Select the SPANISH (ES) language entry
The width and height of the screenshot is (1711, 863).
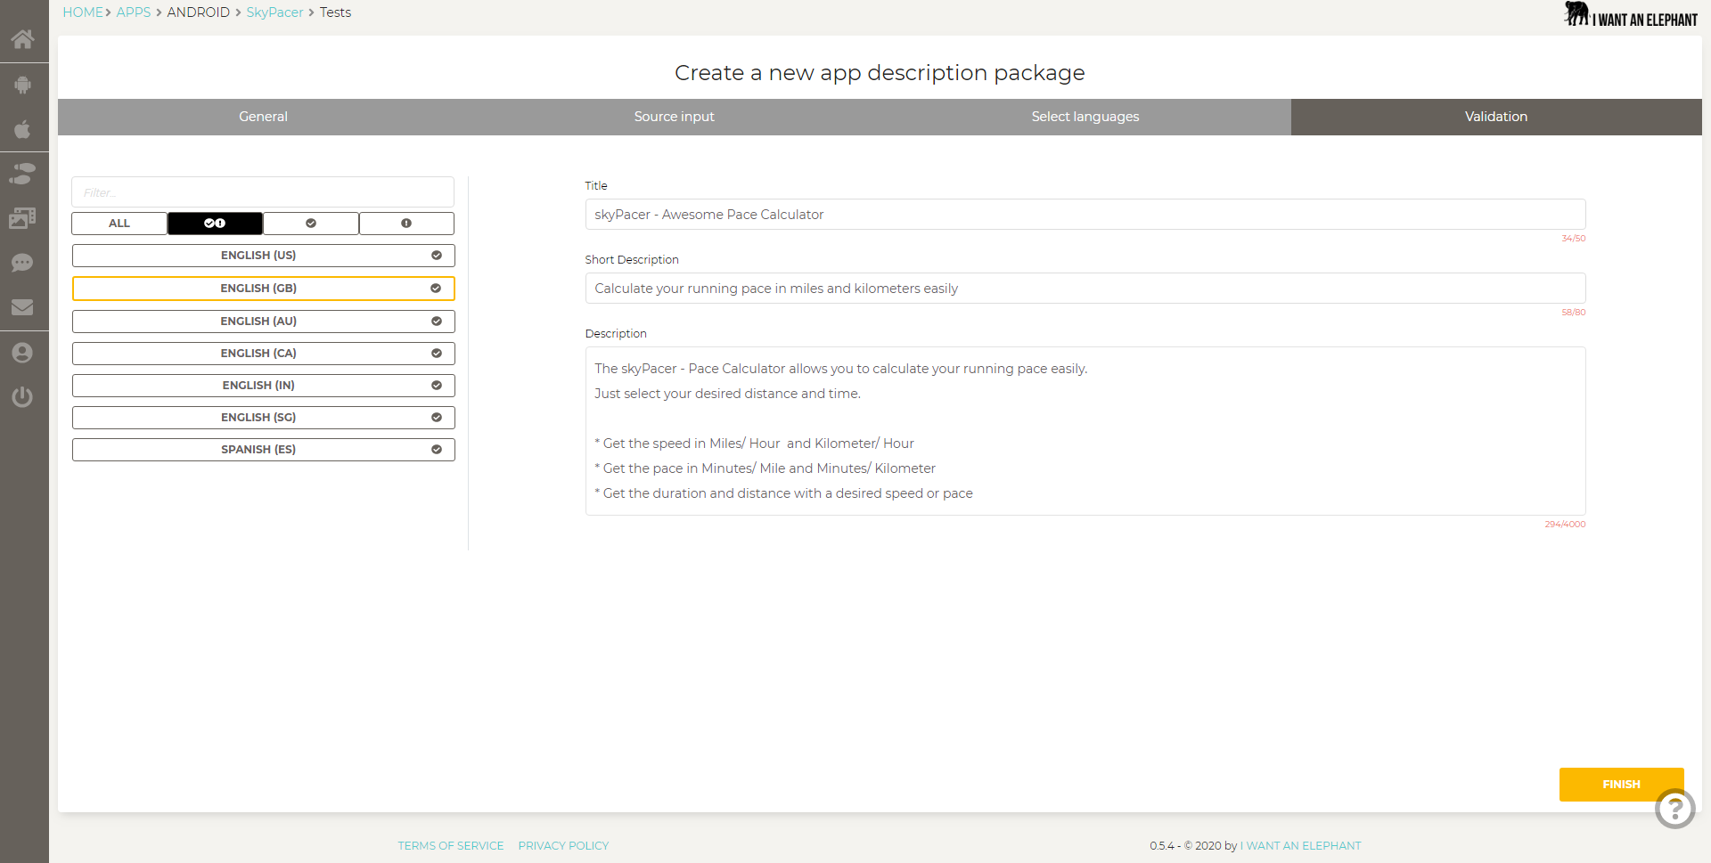coord(263,449)
